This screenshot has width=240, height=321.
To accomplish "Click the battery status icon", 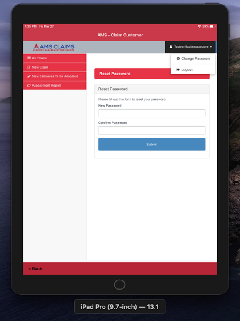I will [x=212, y=26].
